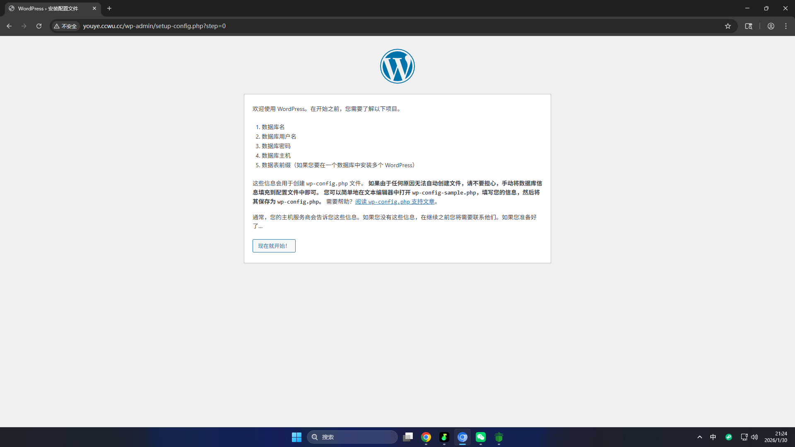The width and height of the screenshot is (795, 447).
Task: Toggle the 中 input method indicator
Action: coord(713,437)
